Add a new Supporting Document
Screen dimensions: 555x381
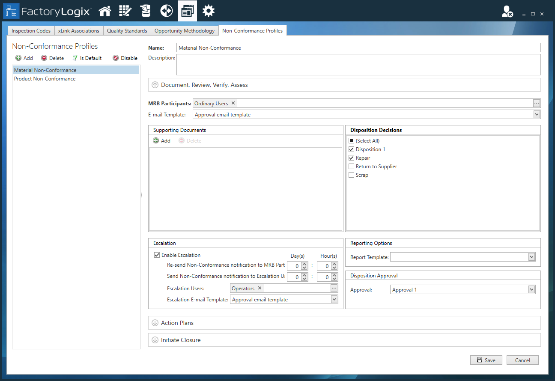point(162,140)
